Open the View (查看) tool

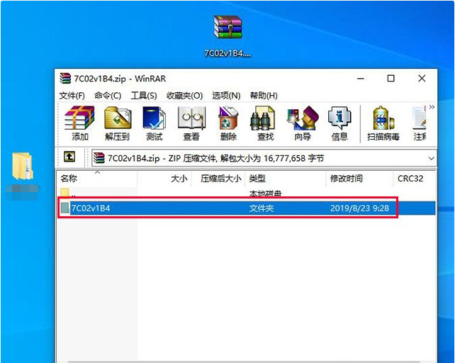click(191, 123)
